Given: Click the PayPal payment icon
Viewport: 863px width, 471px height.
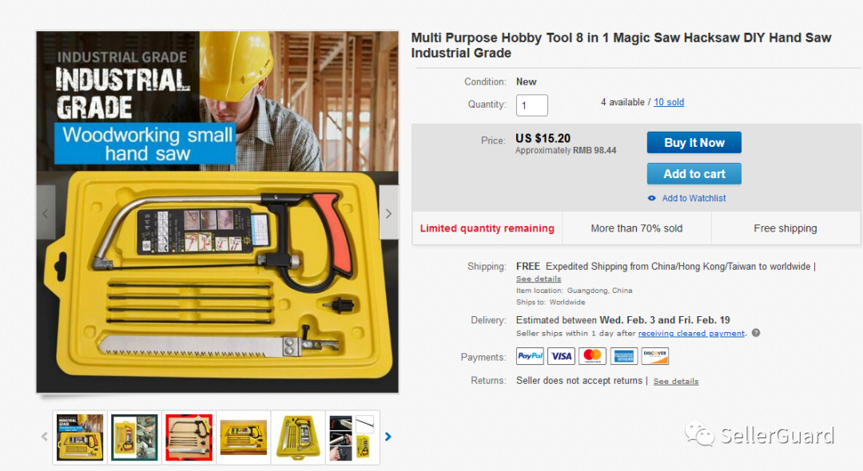Looking at the screenshot, I should pos(530,356).
